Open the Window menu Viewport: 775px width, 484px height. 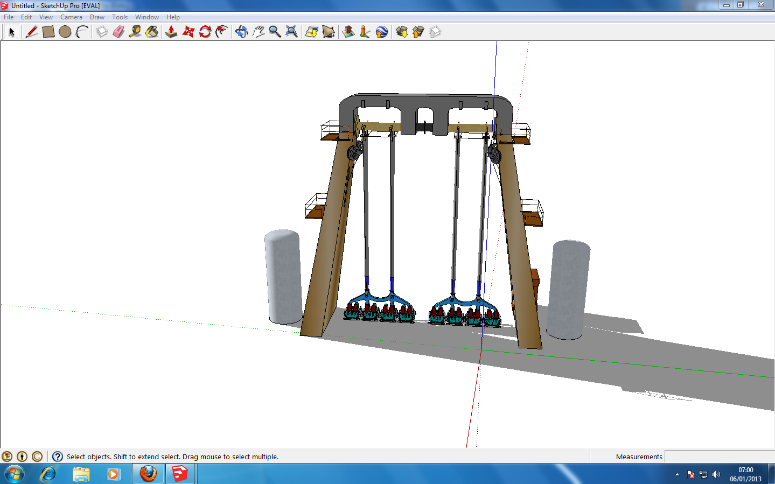point(146,17)
